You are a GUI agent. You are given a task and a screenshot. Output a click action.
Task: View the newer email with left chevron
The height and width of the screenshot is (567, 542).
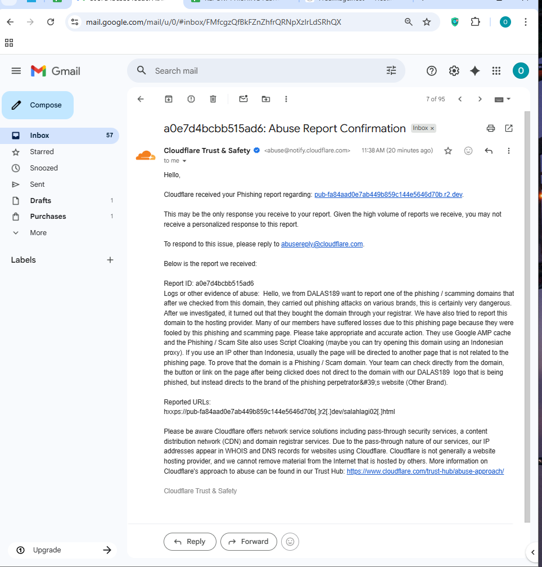point(460,99)
